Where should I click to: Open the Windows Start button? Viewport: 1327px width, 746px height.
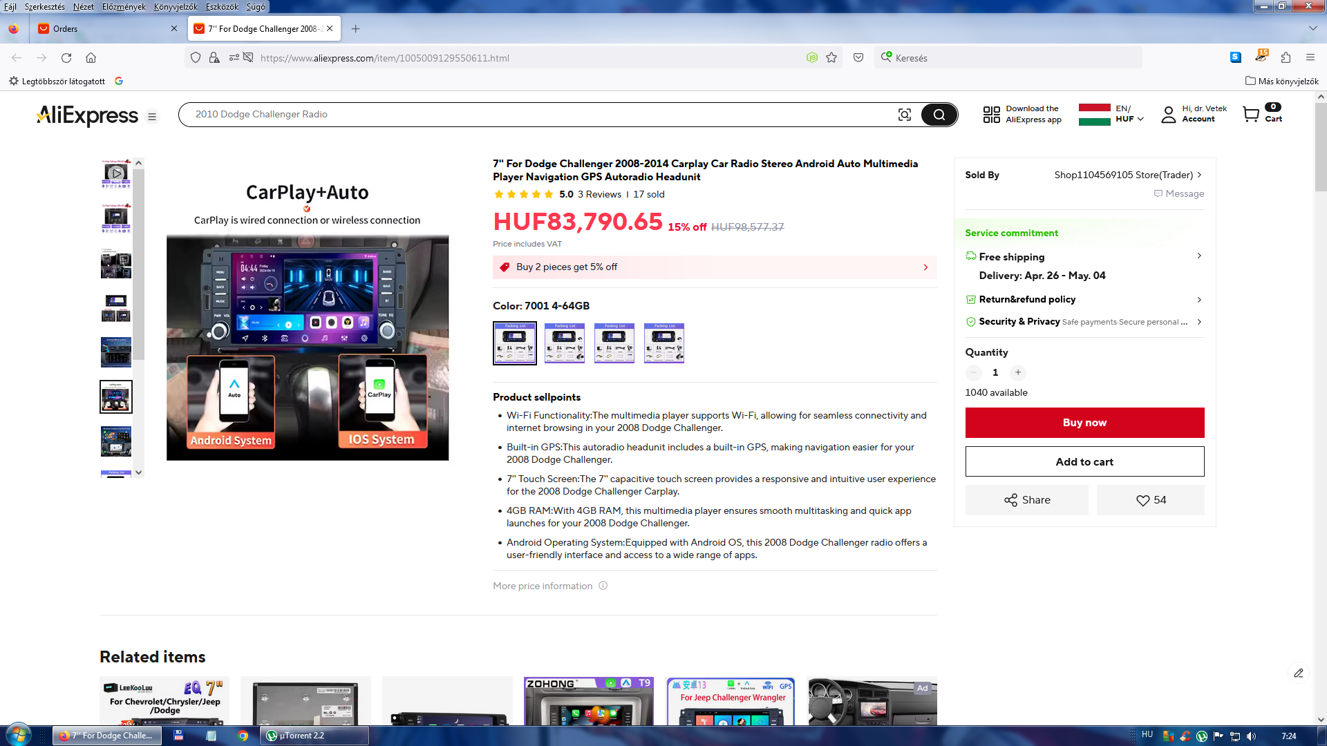click(x=18, y=735)
